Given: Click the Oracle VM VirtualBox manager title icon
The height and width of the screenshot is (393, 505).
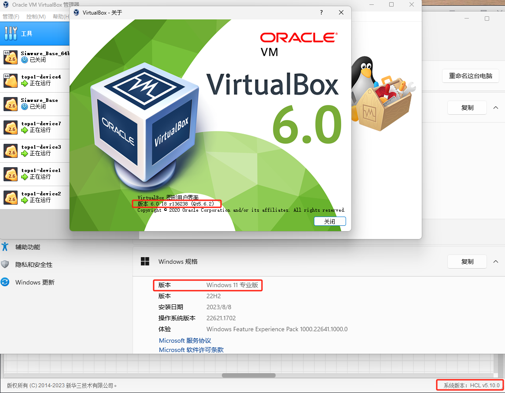Looking at the screenshot, I should pos(6,4).
